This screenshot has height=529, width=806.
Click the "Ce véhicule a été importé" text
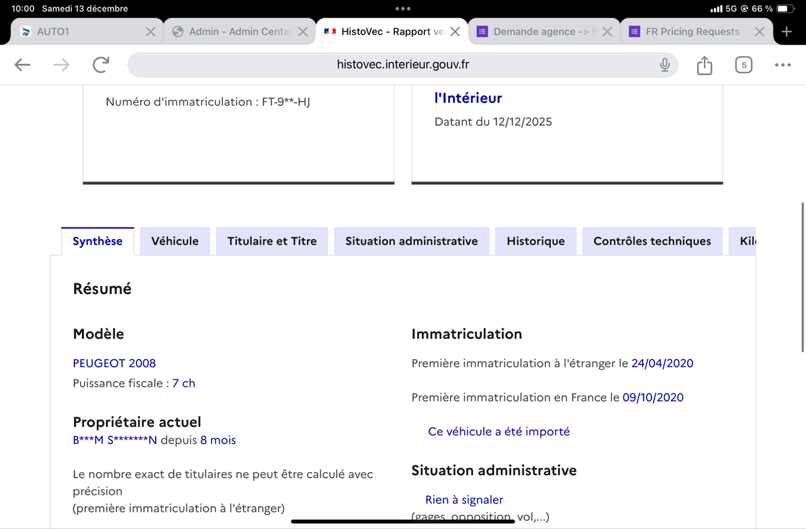point(498,432)
